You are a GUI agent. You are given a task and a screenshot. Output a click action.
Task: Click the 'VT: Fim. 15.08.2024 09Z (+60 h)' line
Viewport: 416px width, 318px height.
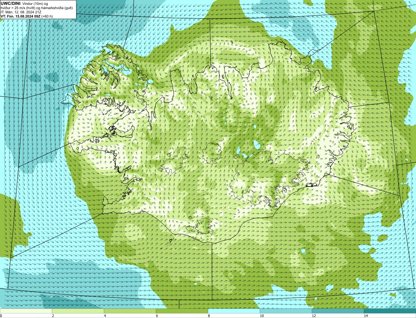[x=27, y=16]
